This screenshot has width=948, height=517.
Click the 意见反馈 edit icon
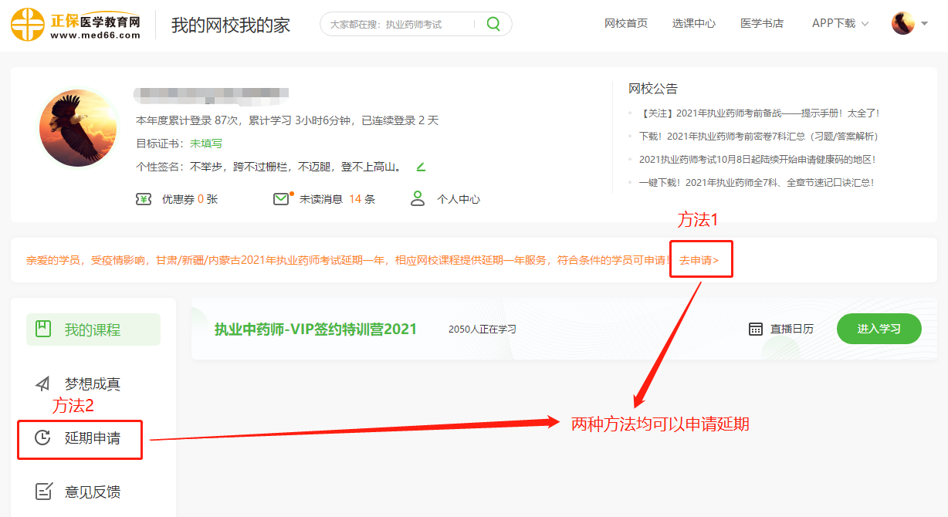tap(44, 492)
